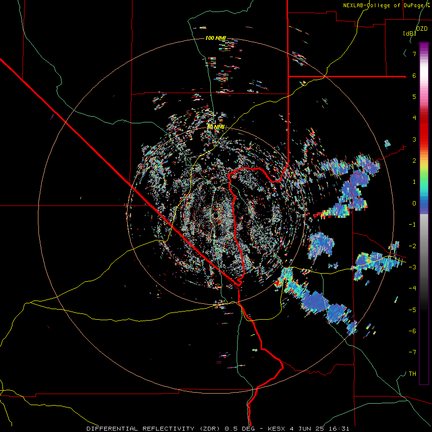This screenshot has height=432, width=432.
Task: Click the scale value -5
Action: (x=412, y=310)
